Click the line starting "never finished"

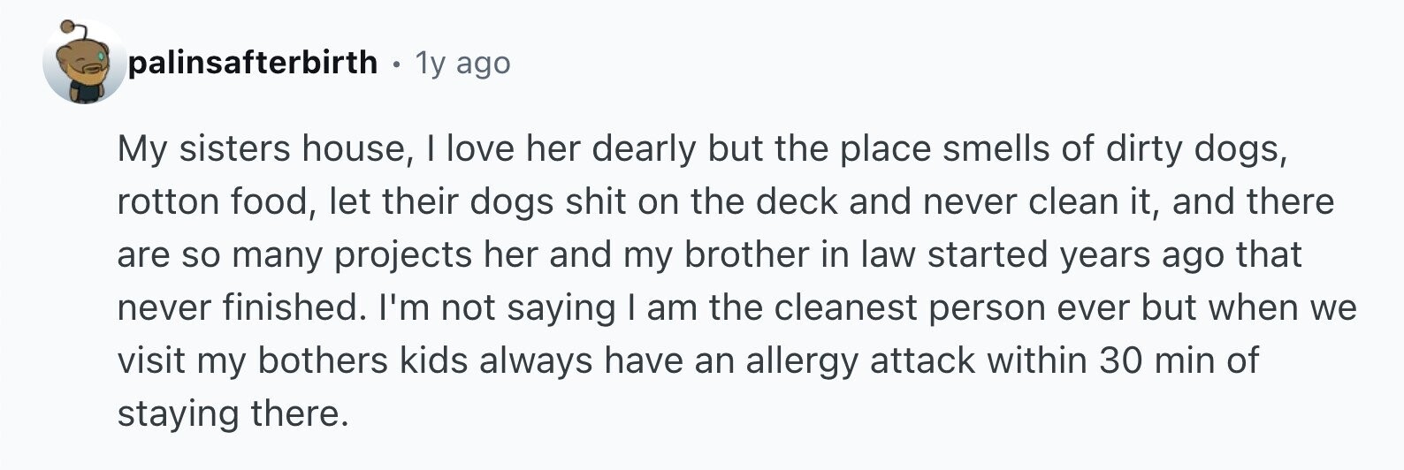[737, 308]
